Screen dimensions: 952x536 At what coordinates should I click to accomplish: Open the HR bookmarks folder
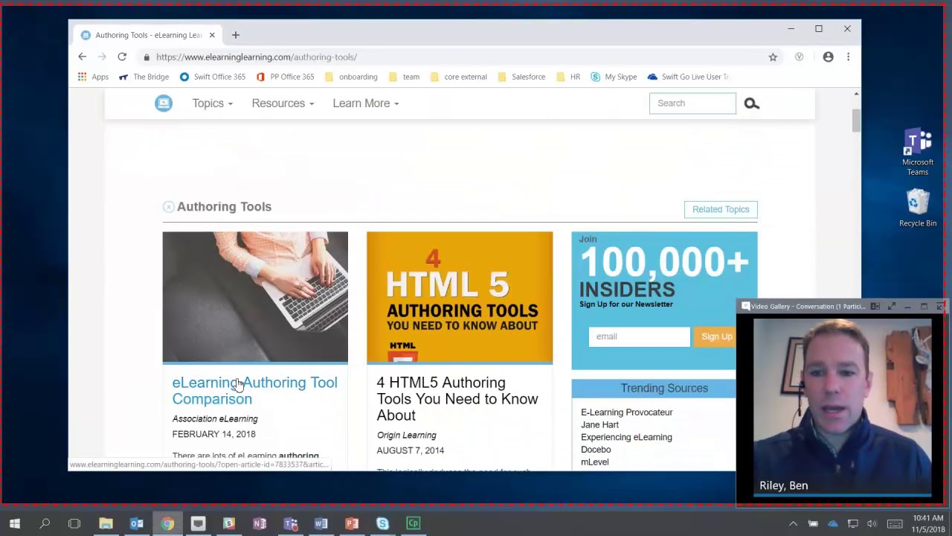pyautogui.click(x=568, y=77)
